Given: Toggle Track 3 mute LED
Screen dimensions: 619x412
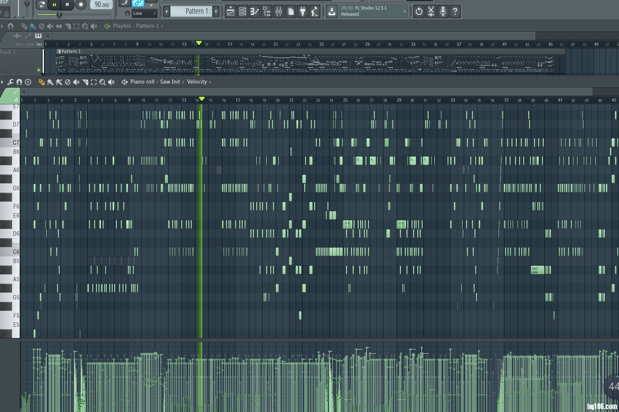Looking at the screenshot, I should (x=39, y=70).
